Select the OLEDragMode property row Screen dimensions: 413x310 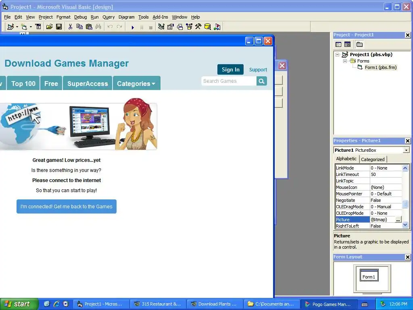[x=369, y=207]
